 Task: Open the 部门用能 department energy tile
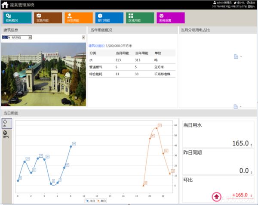pos(109,18)
